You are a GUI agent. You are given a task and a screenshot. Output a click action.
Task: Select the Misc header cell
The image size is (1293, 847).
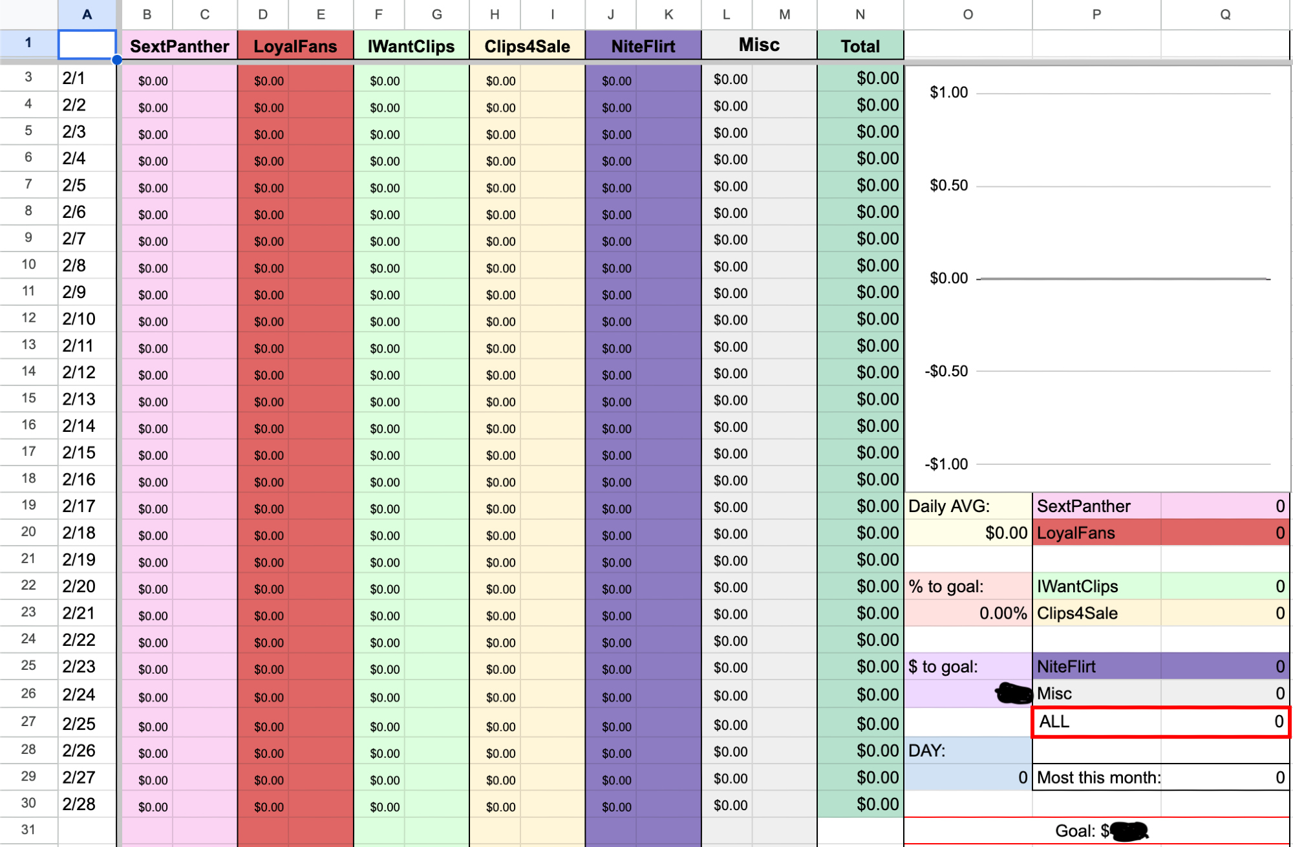759,45
